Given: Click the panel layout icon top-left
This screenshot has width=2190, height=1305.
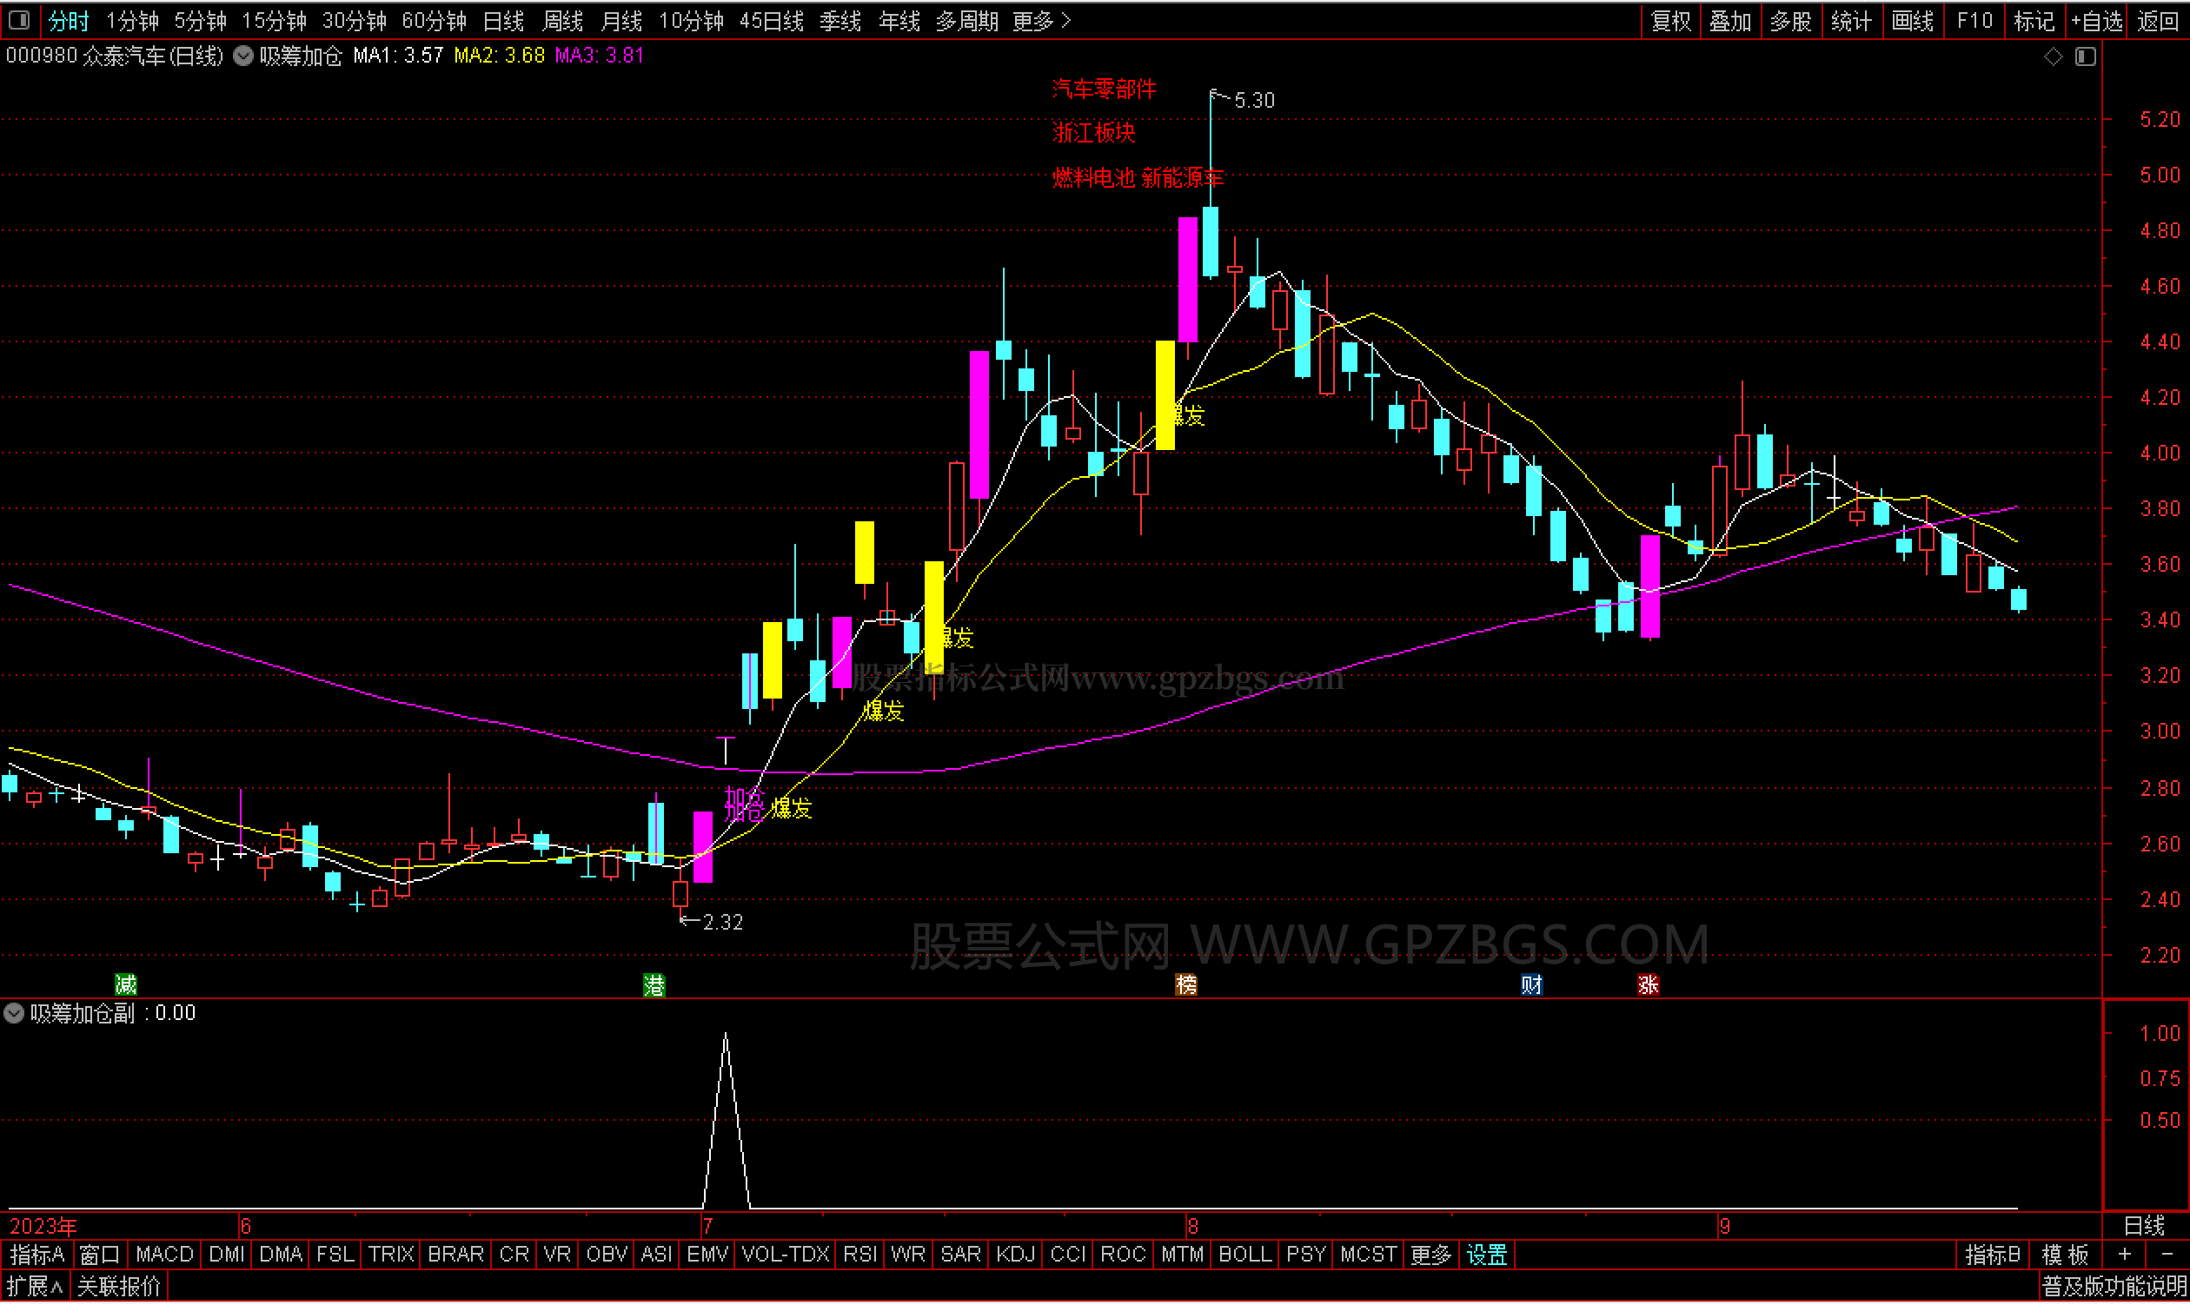Looking at the screenshot, I should point(19,19).
